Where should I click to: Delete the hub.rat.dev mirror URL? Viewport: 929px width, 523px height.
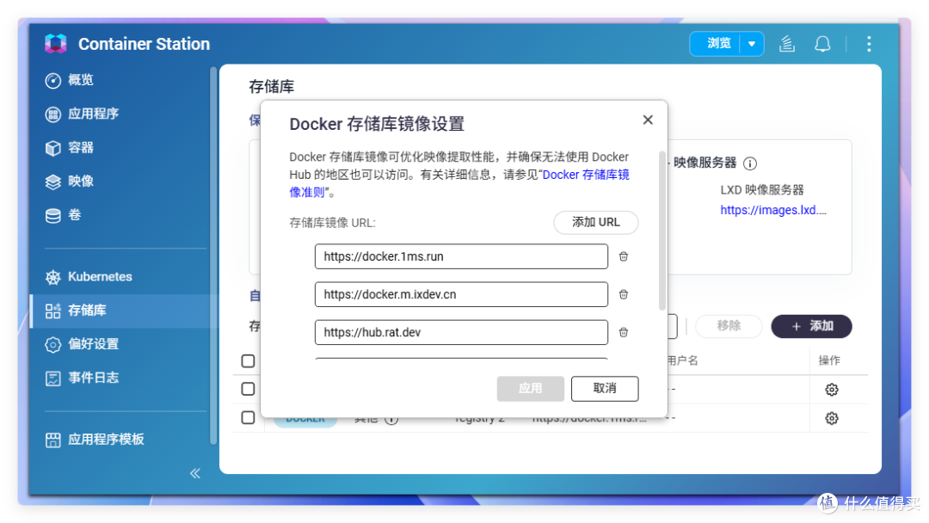pos(624,332)
